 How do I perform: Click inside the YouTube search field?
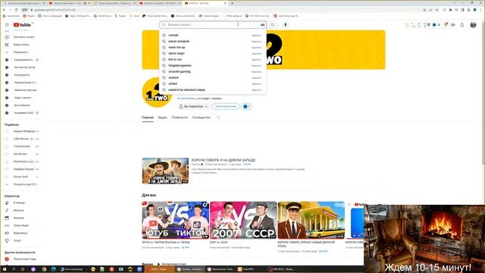coord(213,25)
